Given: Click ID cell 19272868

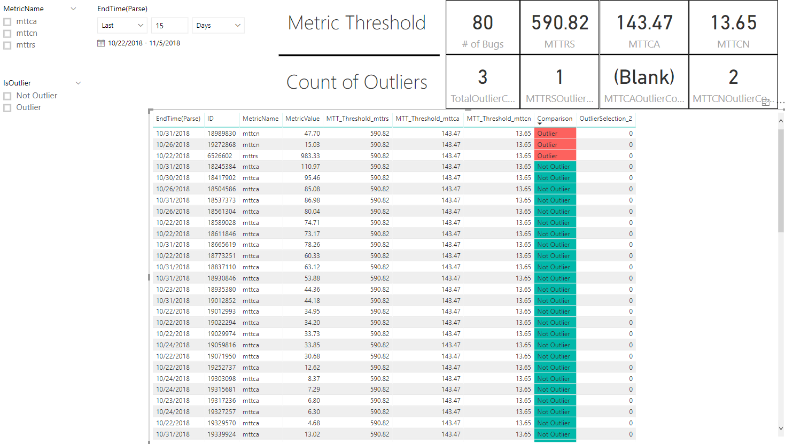Looking at the screenshot, I should pos(221,145).
